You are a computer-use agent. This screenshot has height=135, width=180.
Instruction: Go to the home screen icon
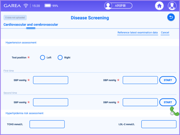click(x=159, y=6)
